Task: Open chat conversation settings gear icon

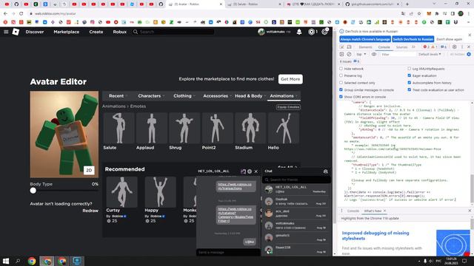Action: 250,171
